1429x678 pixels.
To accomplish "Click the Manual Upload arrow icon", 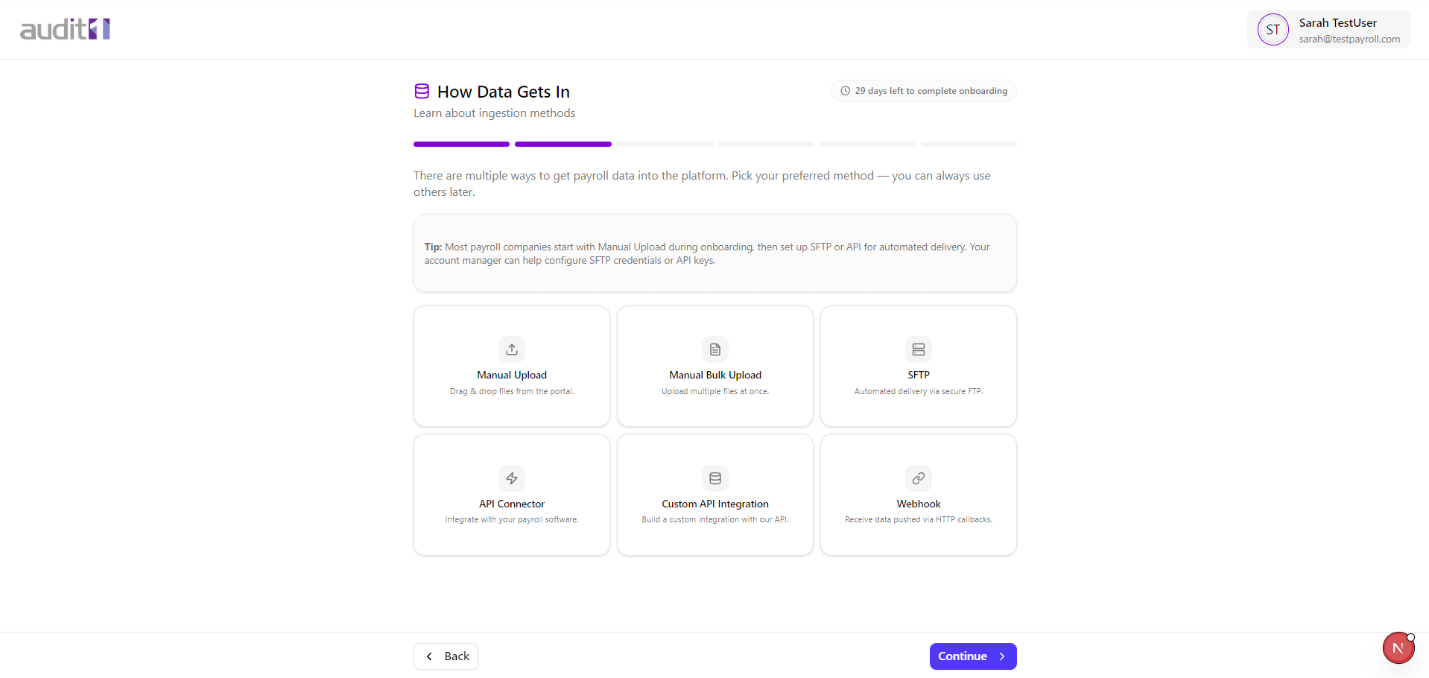I will pos(512,349).
